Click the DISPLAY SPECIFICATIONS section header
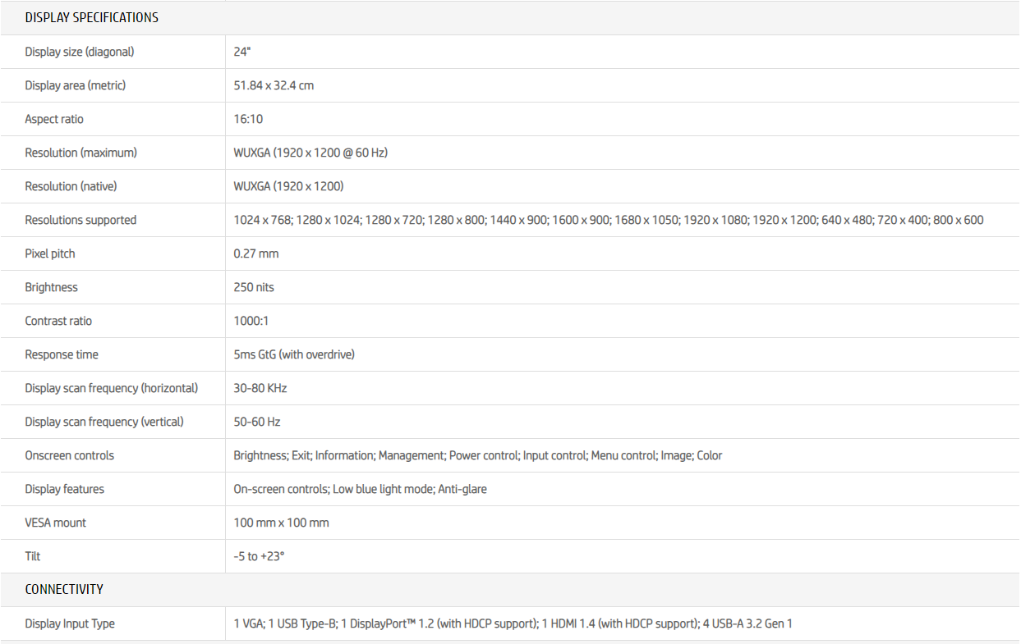The image size is (1021, 644). click(91, 17)
